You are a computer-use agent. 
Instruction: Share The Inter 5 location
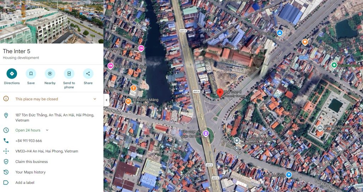(88, 74)
